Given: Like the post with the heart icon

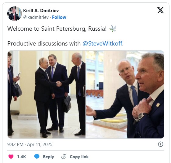Looking at the screenshot, I should point(11,157).
